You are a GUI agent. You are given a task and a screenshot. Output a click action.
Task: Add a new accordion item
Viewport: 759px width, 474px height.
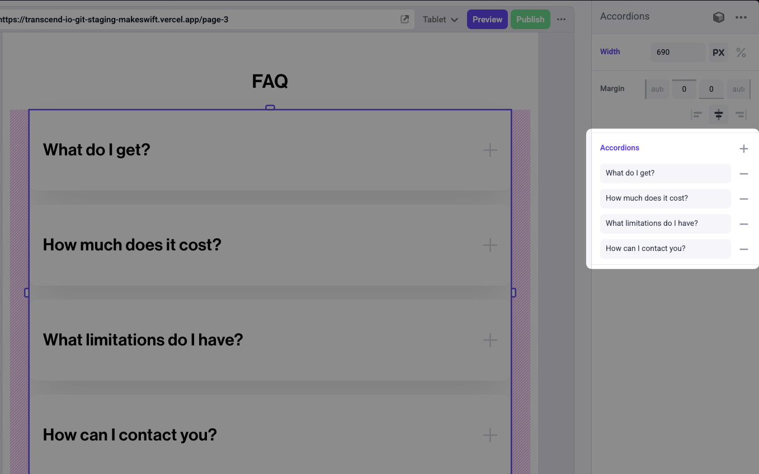(x=743, y=149)
